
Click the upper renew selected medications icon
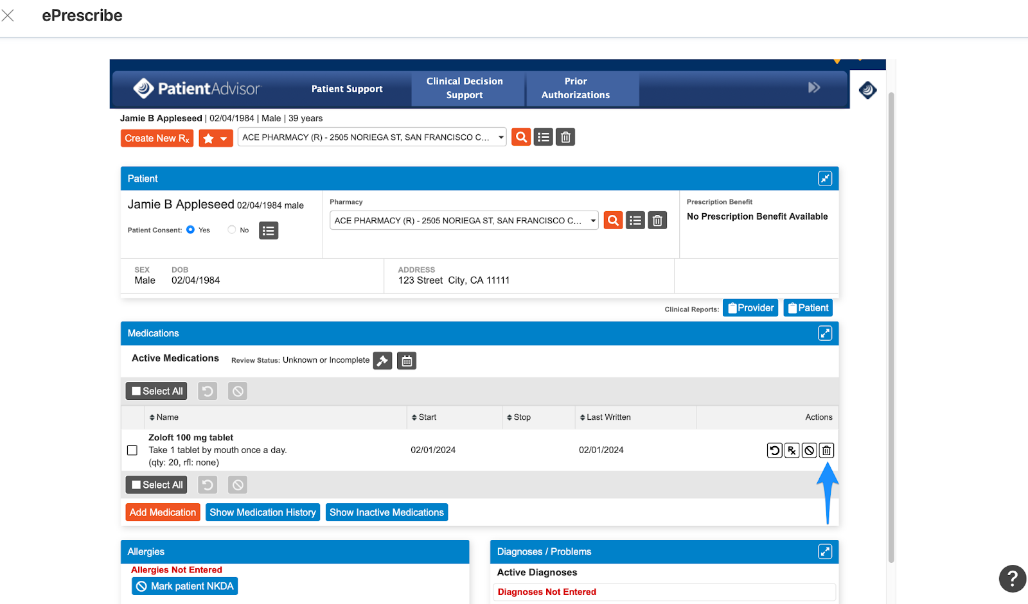(208, 391)
